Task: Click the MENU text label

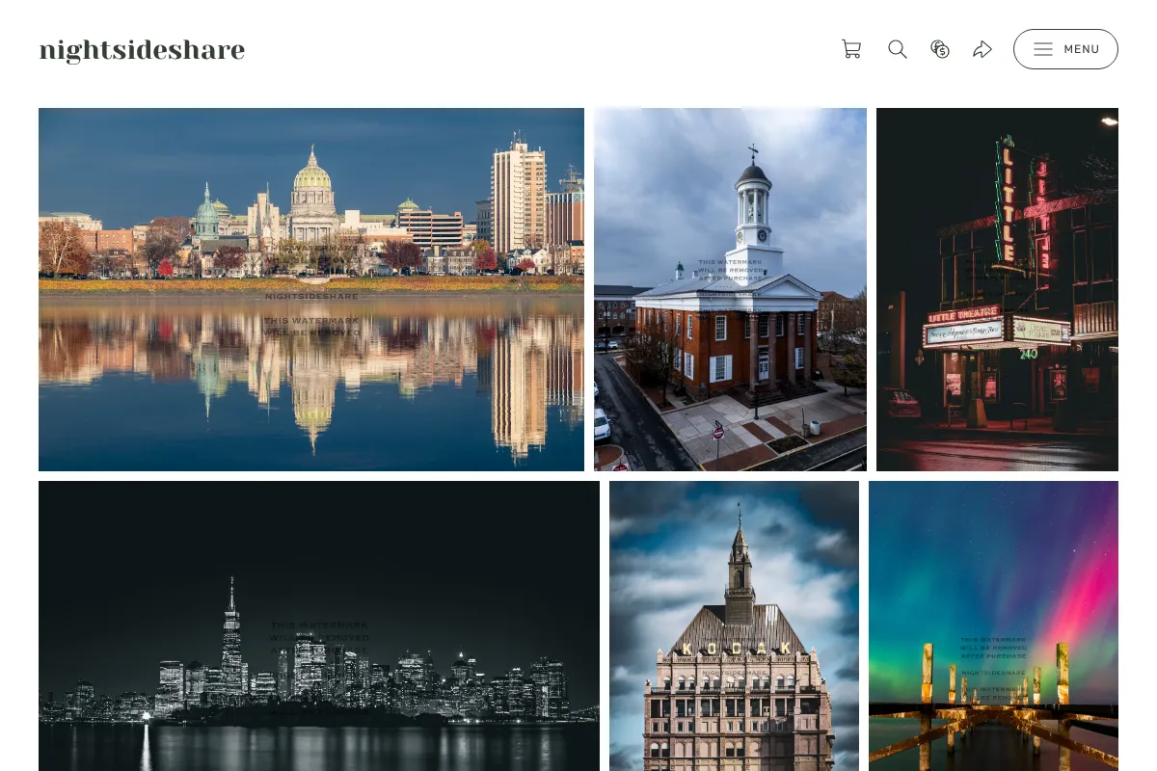Action: 1082,49
